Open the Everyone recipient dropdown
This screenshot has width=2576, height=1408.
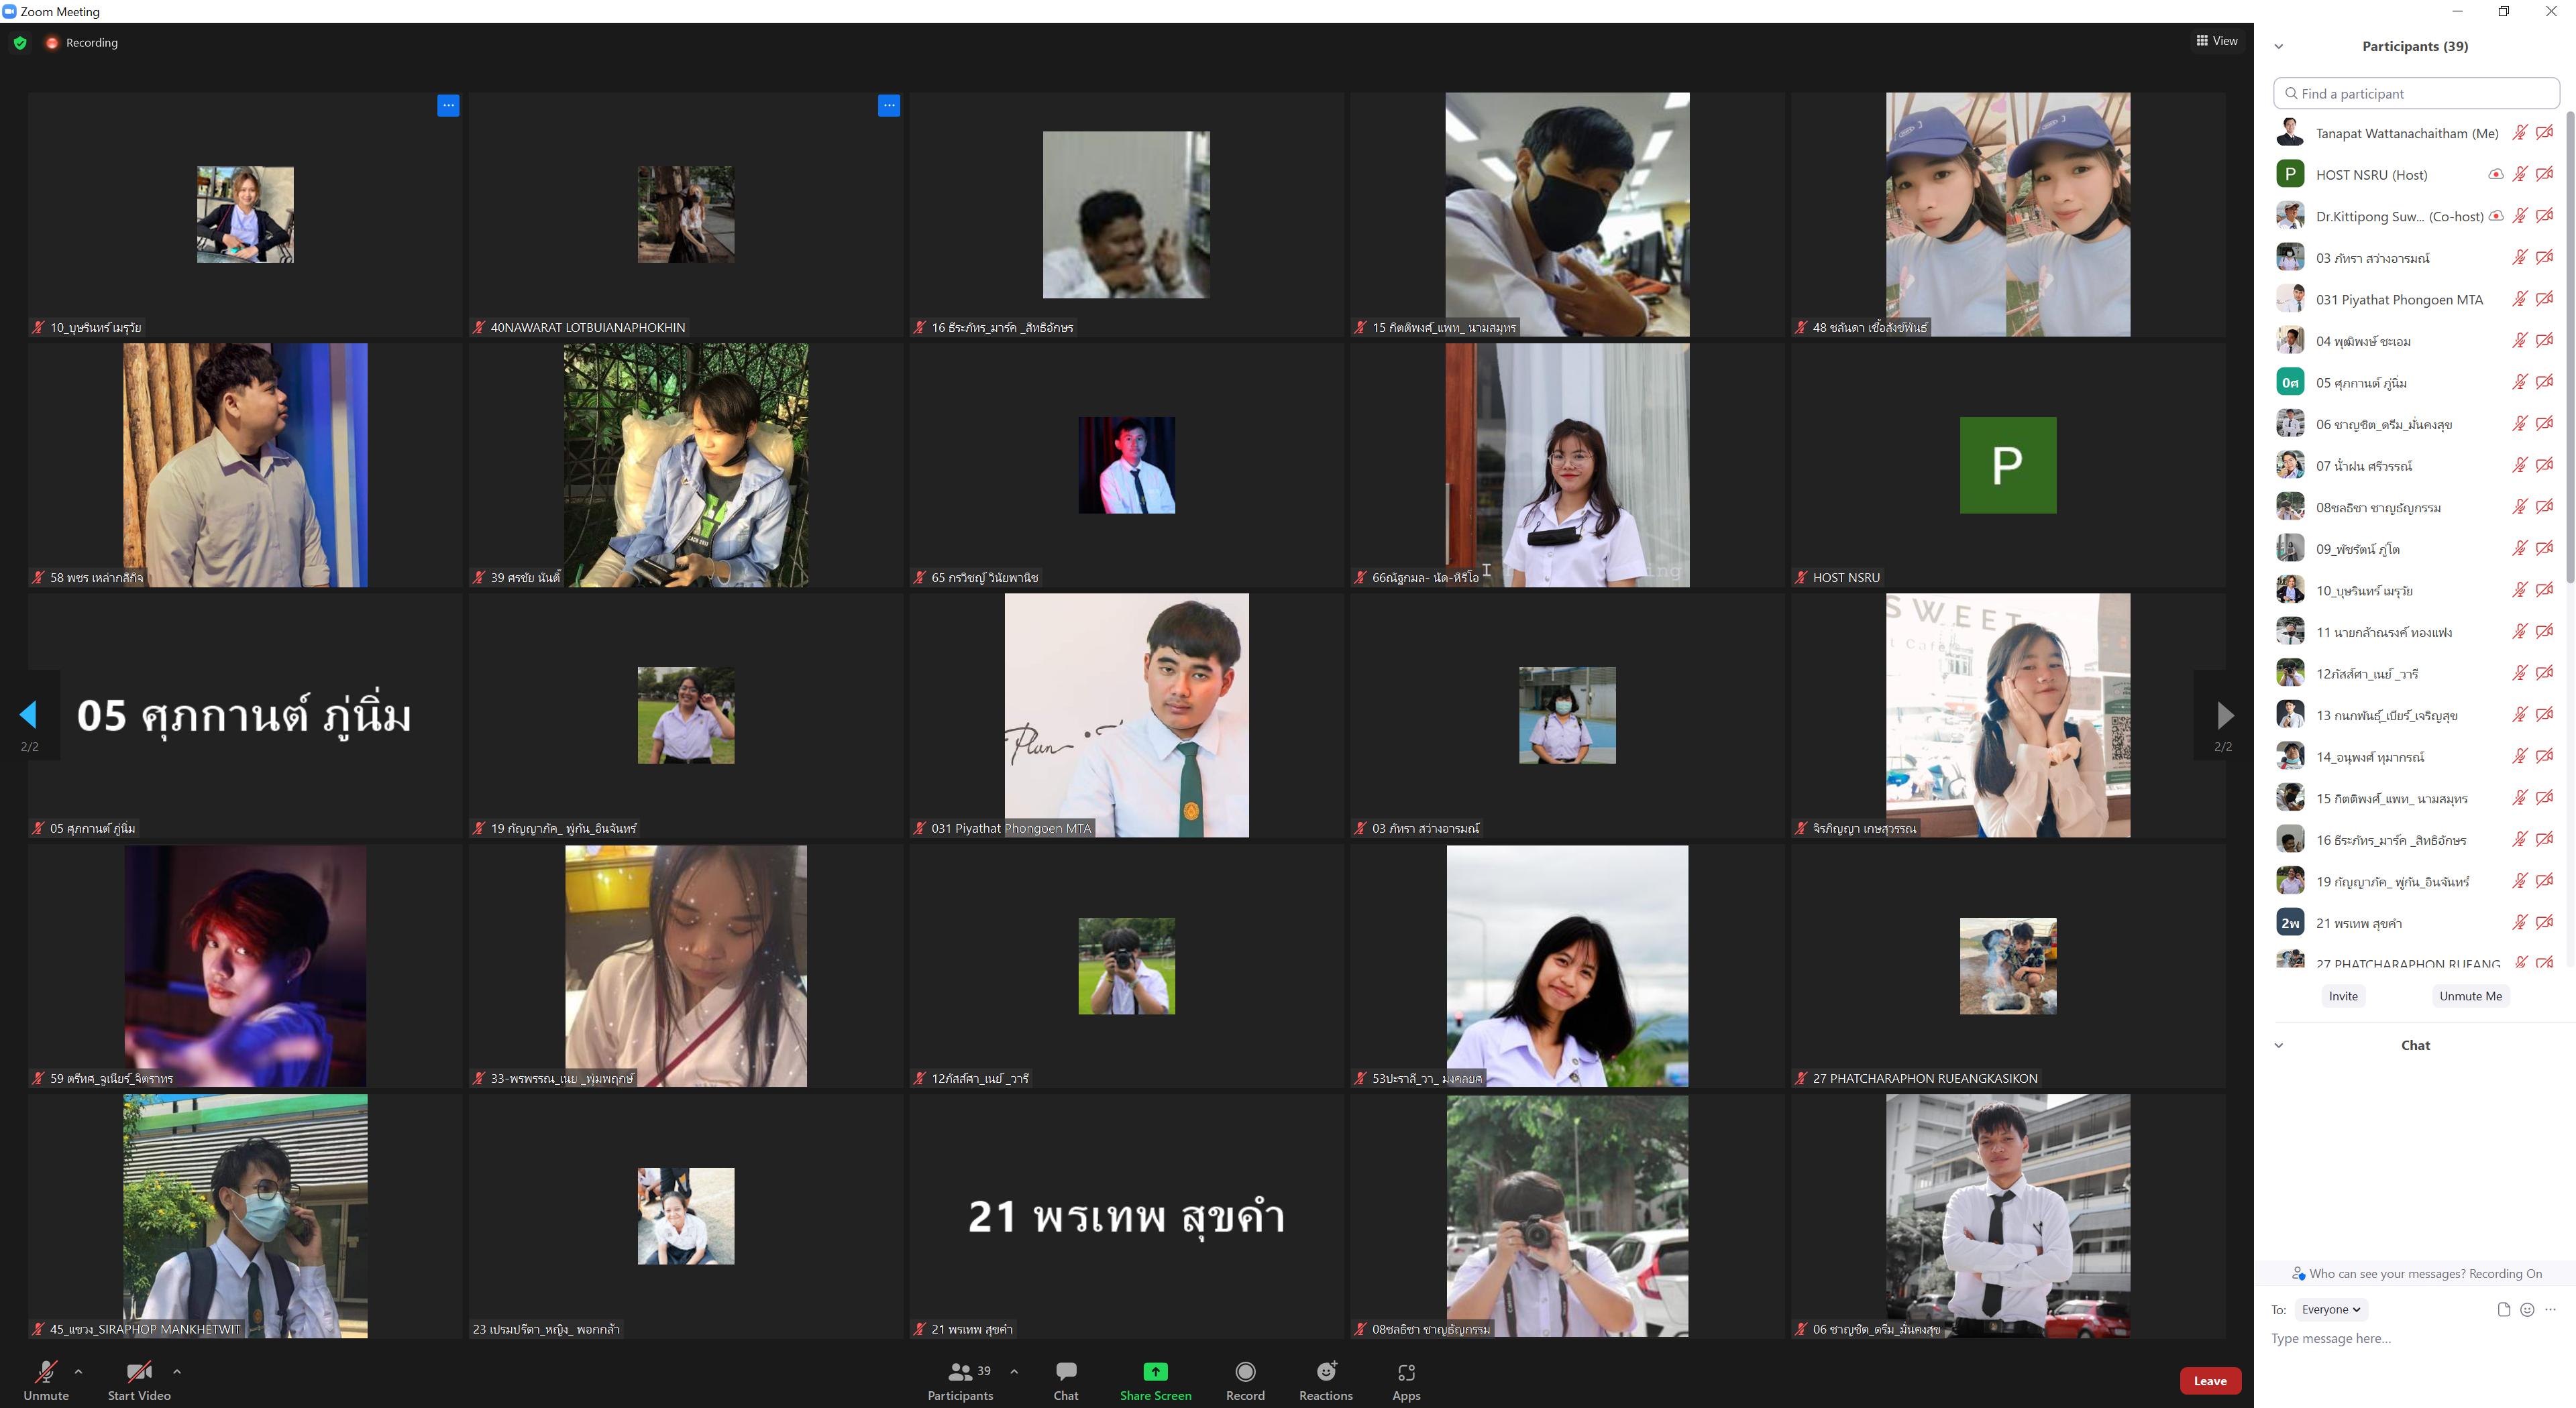click(x=2330, y=1309)
